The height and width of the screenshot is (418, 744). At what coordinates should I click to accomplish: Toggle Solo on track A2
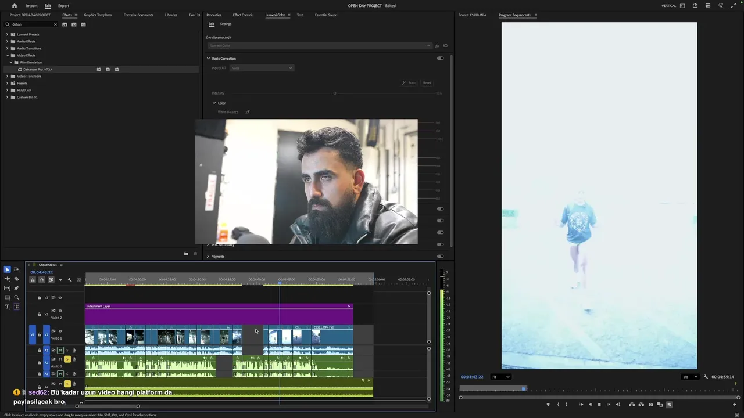pos(67,359)
